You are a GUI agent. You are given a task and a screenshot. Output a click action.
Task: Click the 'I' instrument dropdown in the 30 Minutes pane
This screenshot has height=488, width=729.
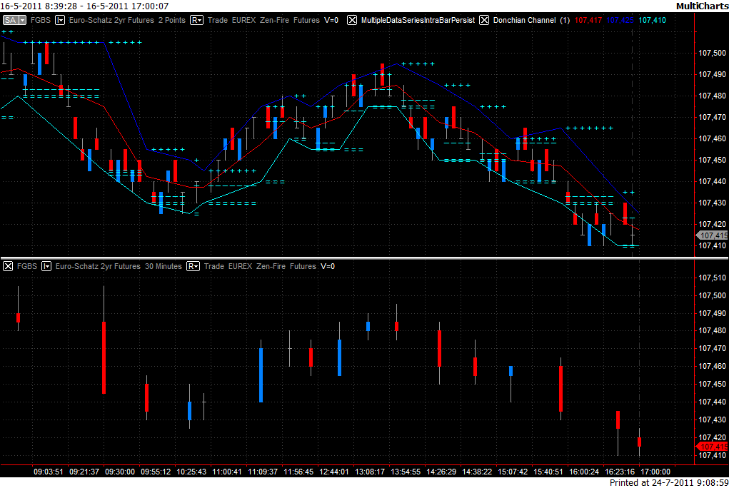pyautogui.click(x=46, y=266)
